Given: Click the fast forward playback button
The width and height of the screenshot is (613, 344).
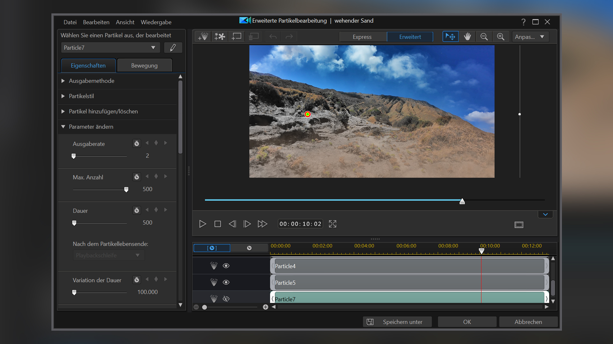Looking at the screenshot, I should coord(262,224).
